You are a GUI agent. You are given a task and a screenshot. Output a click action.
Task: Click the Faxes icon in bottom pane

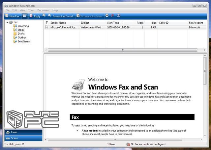(8, 132)
